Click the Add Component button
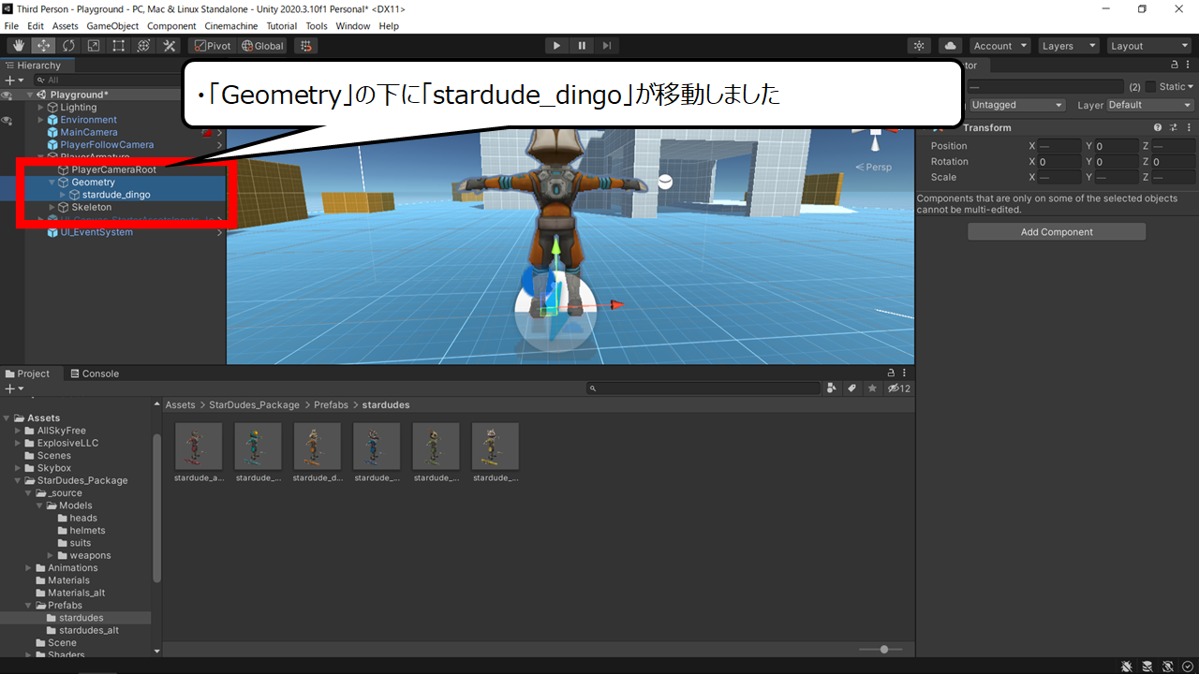Image resolution: width=1199 pixels, height=674 pixels. click(1057, 232)
